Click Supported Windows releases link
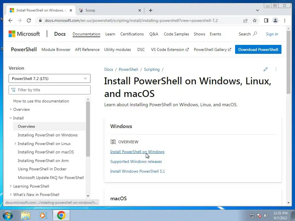Image resolution: width=295 pixels, height=221 pixels. tap(136, 161)
